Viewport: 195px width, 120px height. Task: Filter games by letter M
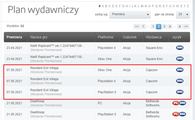[142, 6]
